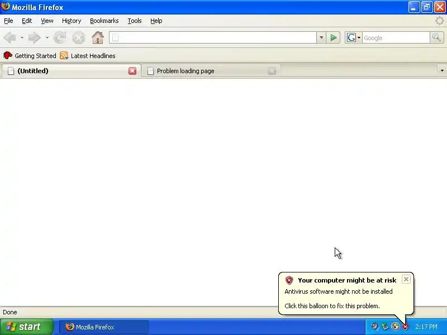Viewport: 447px width, 335px height.
Task: Open the File menu
Action: click(8, 21)
